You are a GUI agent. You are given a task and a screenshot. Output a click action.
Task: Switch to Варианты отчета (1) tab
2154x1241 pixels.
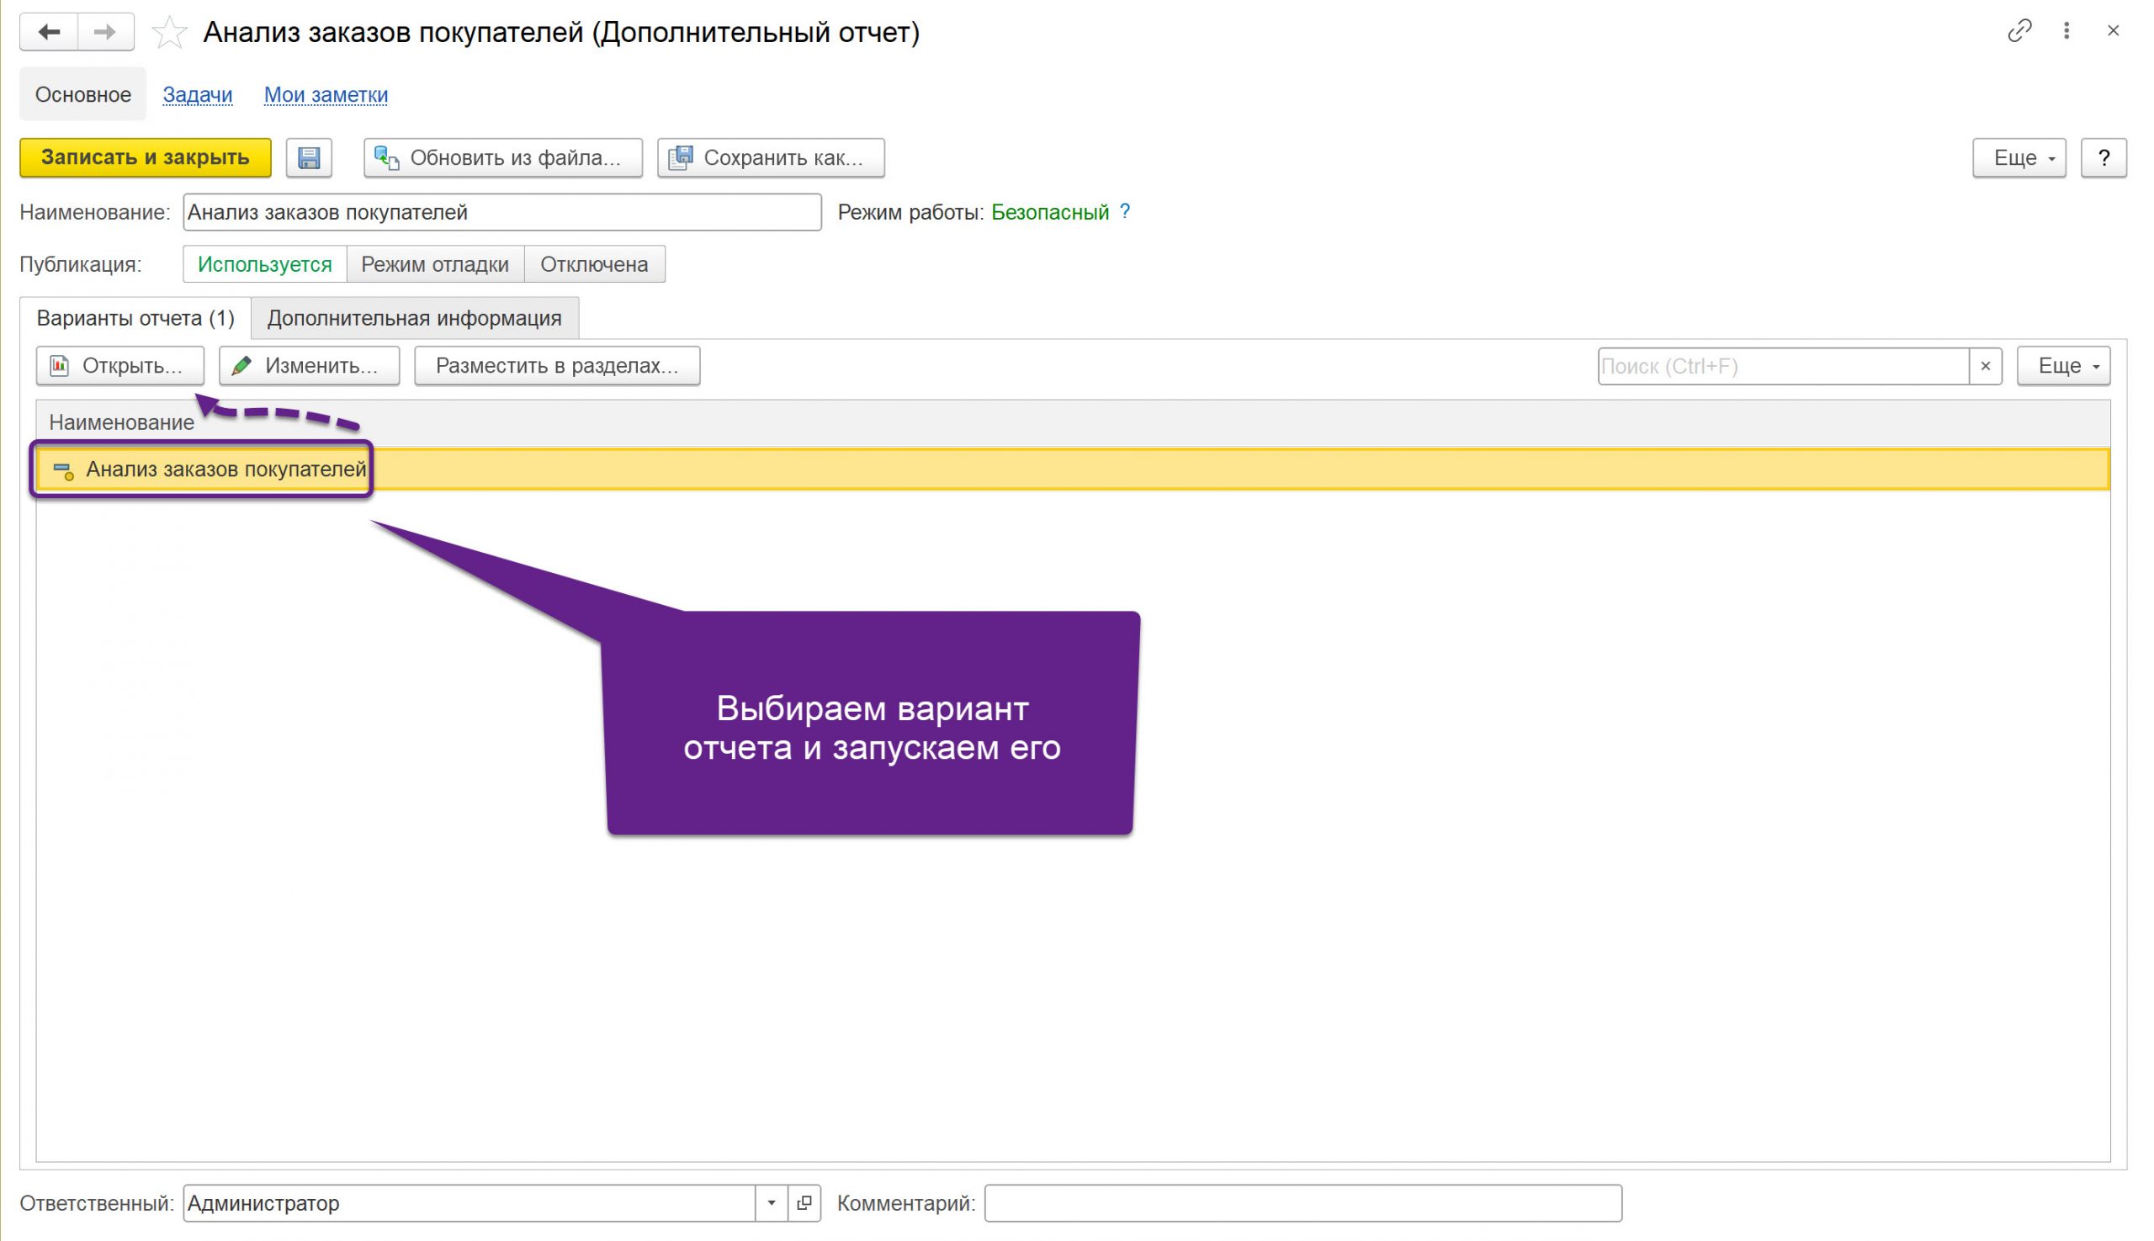pos(135,318)
